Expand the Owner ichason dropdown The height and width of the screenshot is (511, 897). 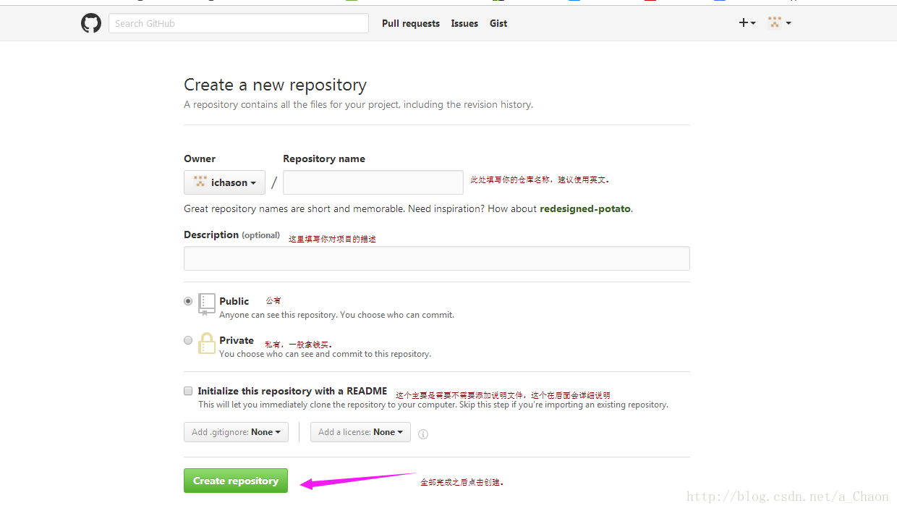(224, 182)
